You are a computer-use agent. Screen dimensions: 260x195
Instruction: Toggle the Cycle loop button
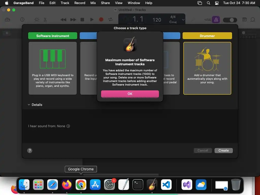click(110, 20)
